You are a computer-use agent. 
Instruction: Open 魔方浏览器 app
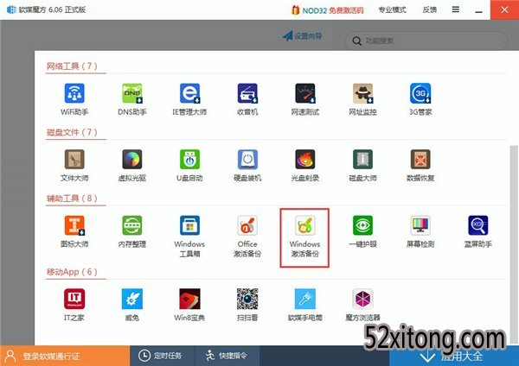tap(362, 299)
